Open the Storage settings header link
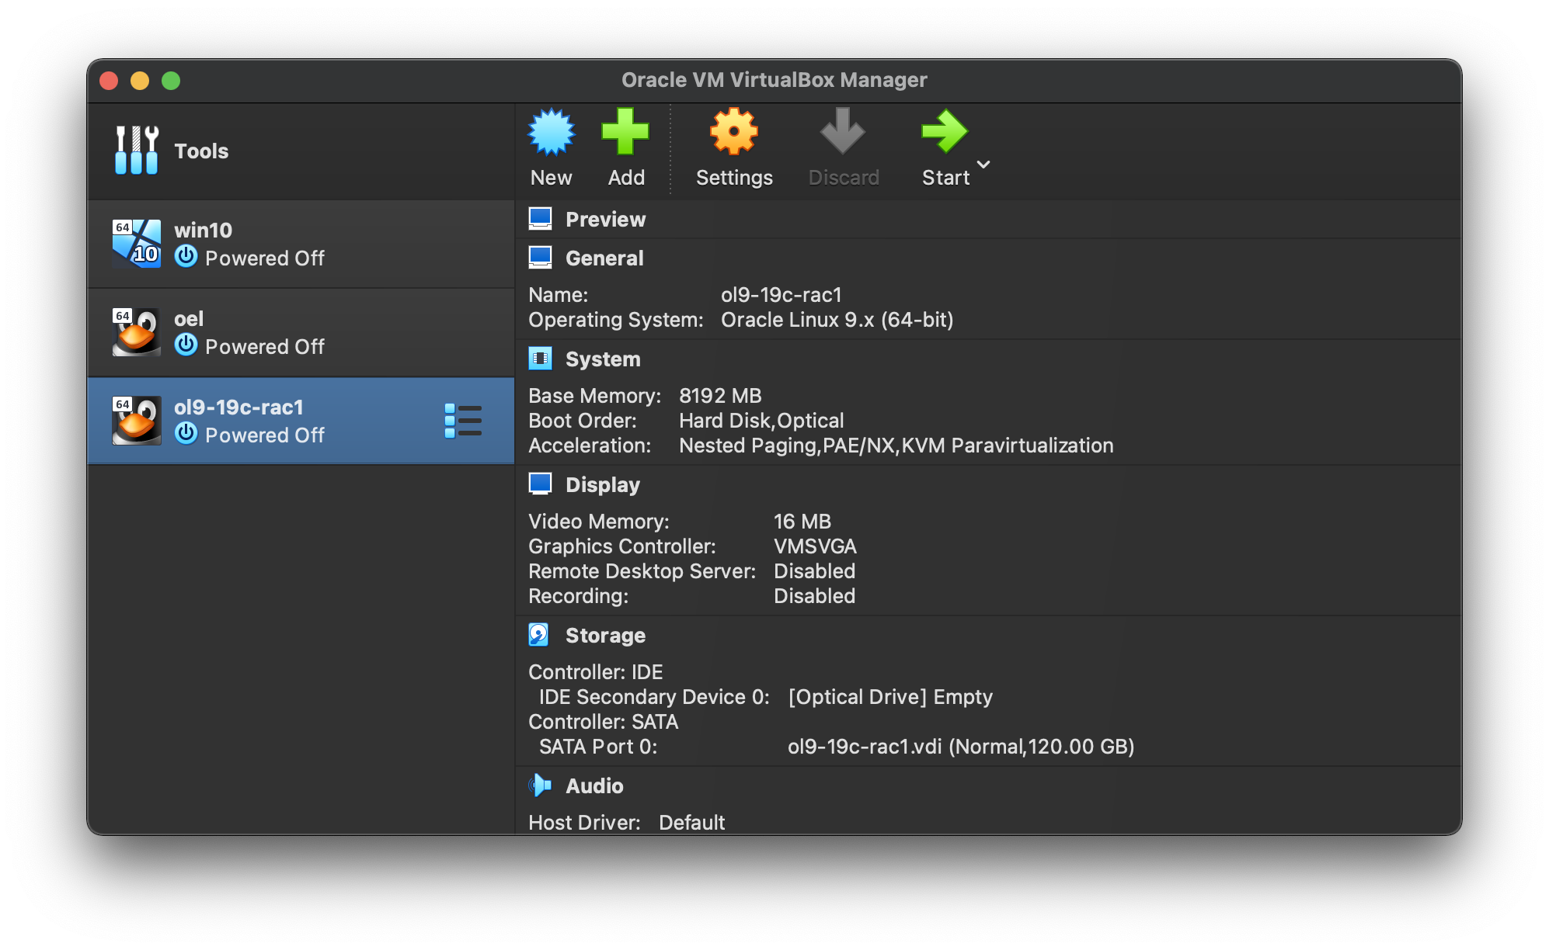The width and height of the screenshot is (1549, 950). coord(605,636)
